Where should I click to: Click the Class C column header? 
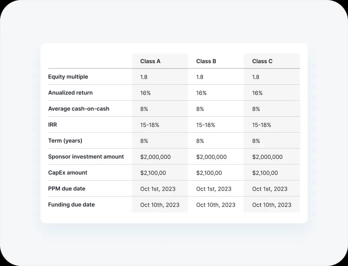tap(262, 61)
